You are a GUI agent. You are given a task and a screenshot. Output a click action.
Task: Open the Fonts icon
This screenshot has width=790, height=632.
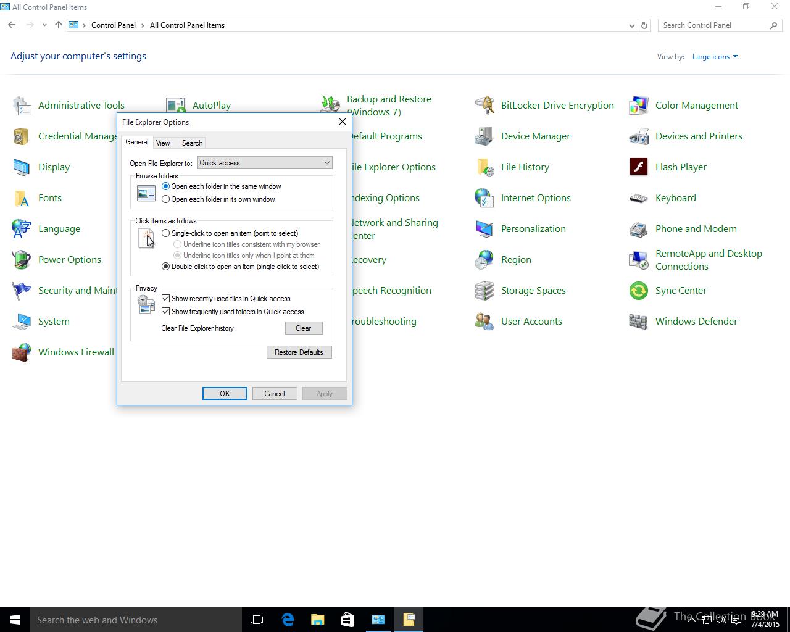[x=22, y=198]
